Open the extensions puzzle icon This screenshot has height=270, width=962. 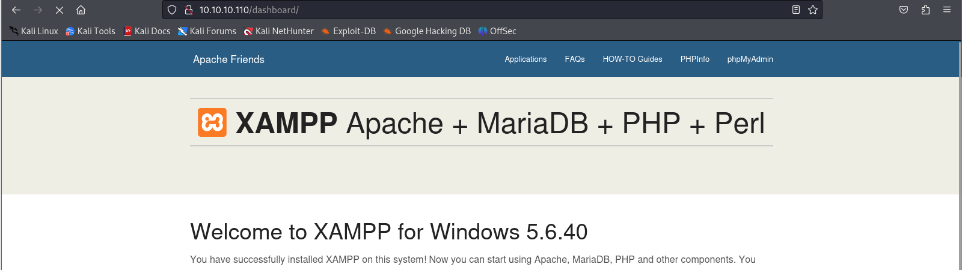[x=925, y=10]
